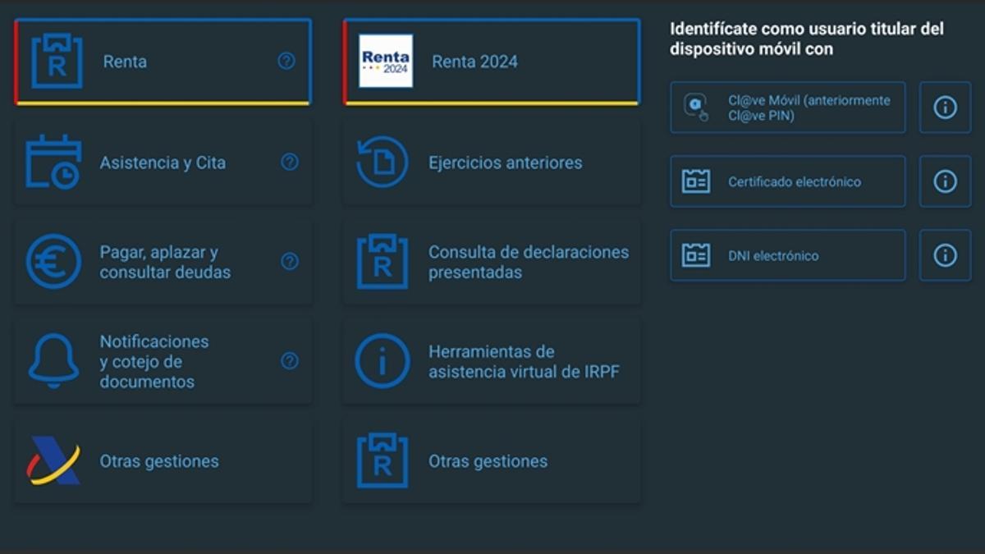Open help icon beside Notificaciones y cotejo
This screenshot has width=985, height=554.
290,360
